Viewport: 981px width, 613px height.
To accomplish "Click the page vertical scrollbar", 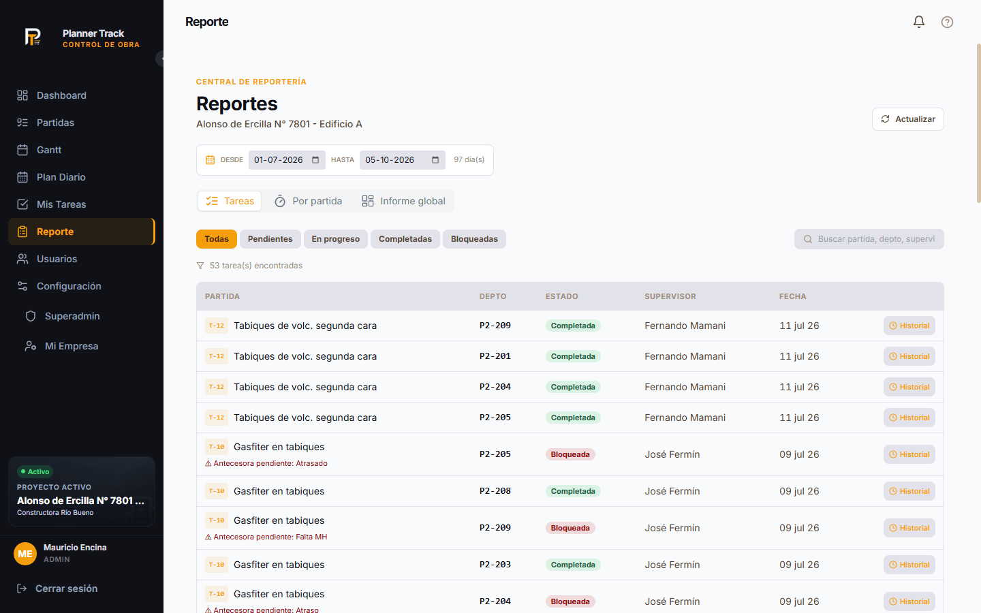I will [978, 123].
